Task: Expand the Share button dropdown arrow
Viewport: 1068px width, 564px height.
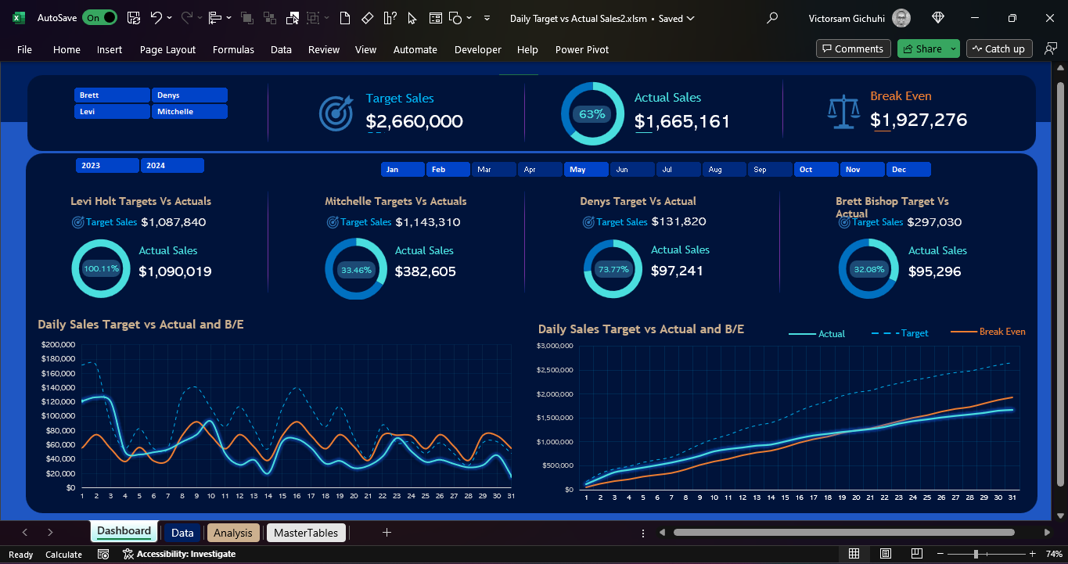Action: (x=953, y=48)
